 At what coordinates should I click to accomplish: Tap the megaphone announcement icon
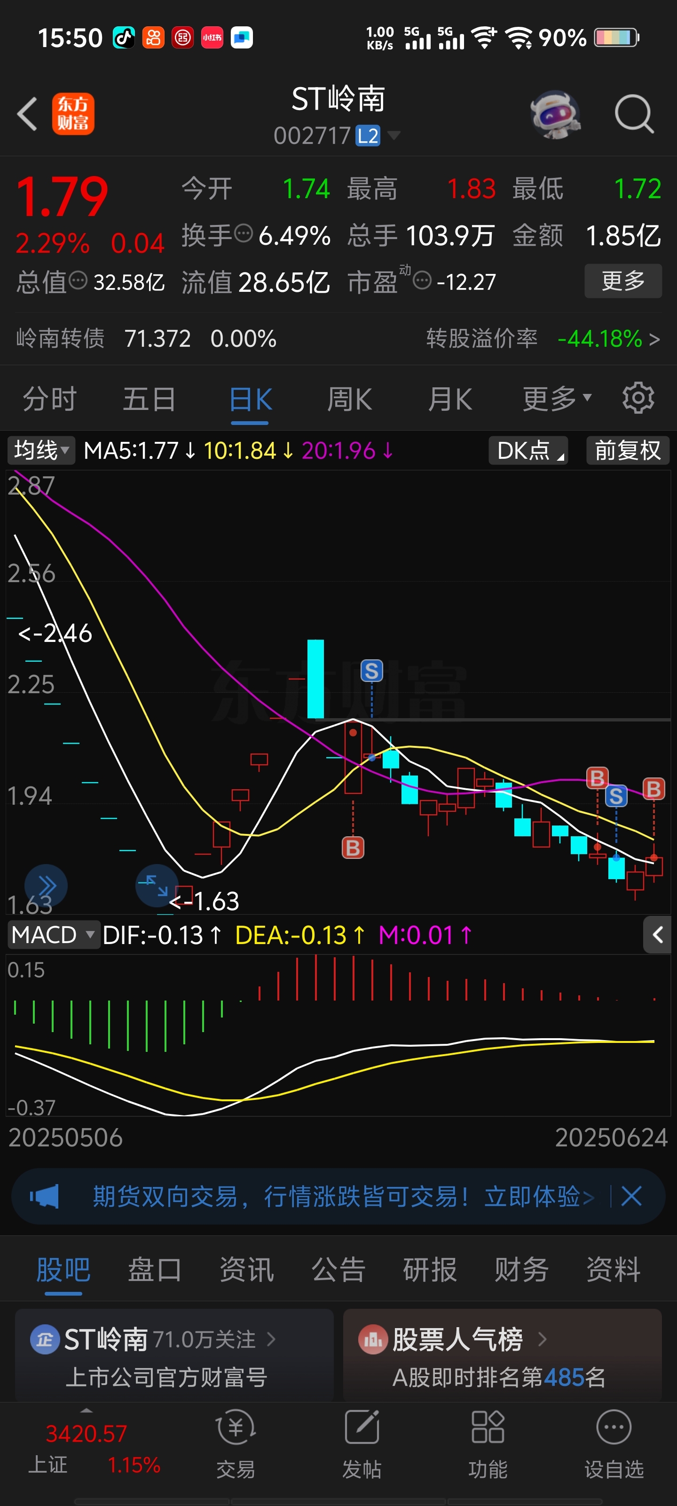point(44,1196)
